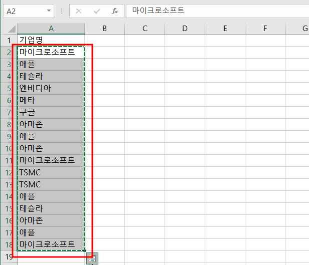Click cell A17 containing 애플

[x=51, y=232]
